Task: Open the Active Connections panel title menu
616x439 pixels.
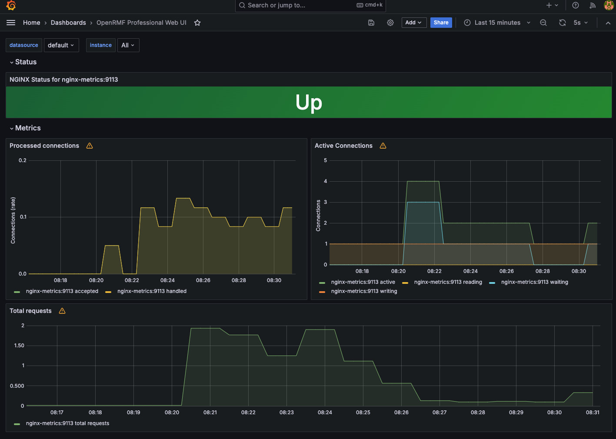Action: (343, 146)
